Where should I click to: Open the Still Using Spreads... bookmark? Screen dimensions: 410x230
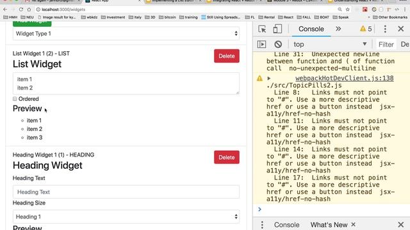[x=221, y=17]
